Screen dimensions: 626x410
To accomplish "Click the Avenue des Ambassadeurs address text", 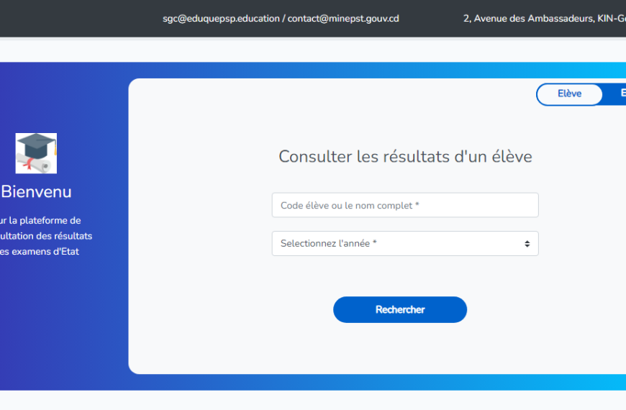I will [544, 19].
